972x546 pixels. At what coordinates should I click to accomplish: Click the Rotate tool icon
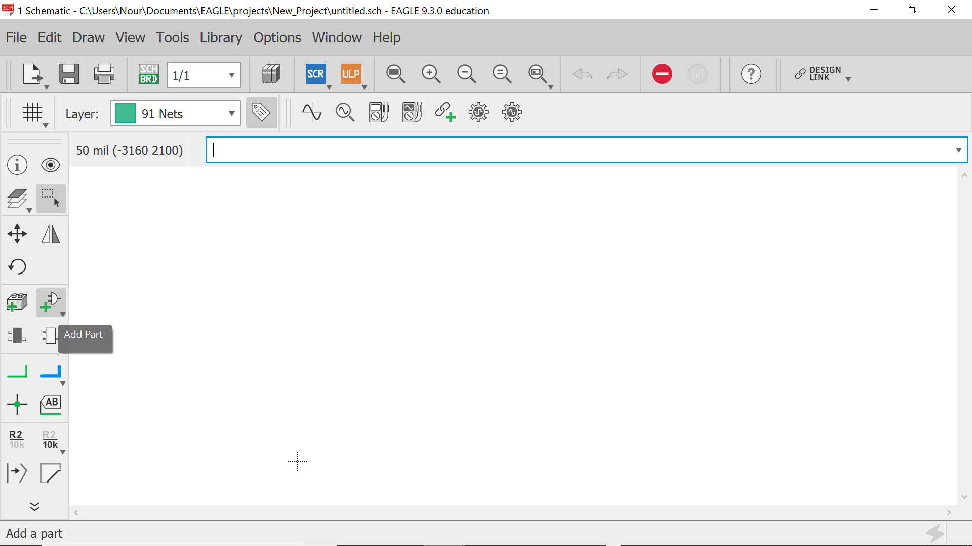pos(17,266)
